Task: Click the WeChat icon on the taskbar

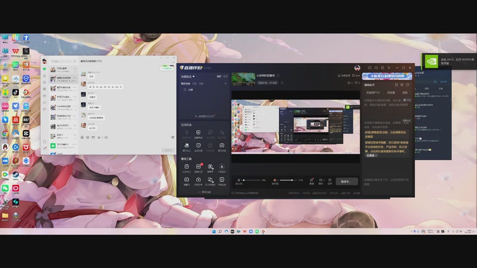Action: click(x=257, y=232)
